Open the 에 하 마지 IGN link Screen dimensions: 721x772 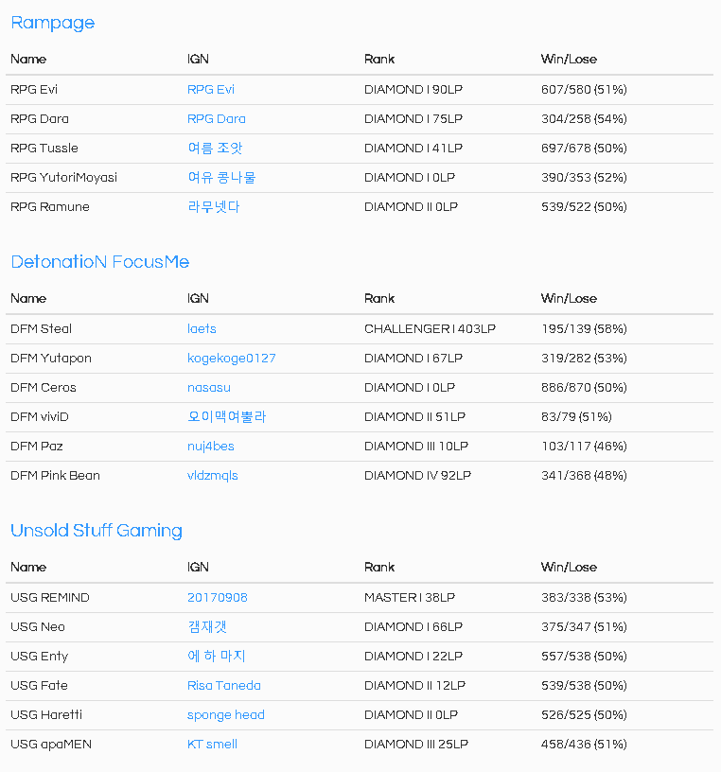pos(216,657)
